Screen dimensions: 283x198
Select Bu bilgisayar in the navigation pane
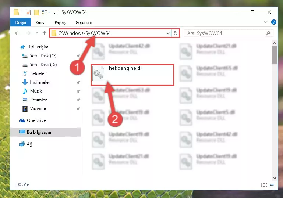46,132
